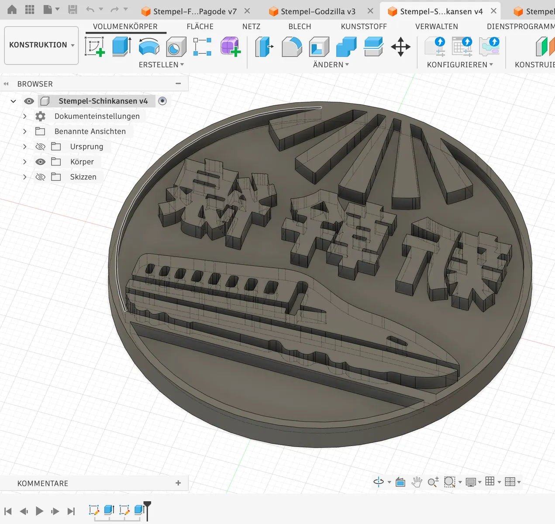Switch to the NETZ tab
The width and height of the screenshot is (555, 524).
pos(251,27)
